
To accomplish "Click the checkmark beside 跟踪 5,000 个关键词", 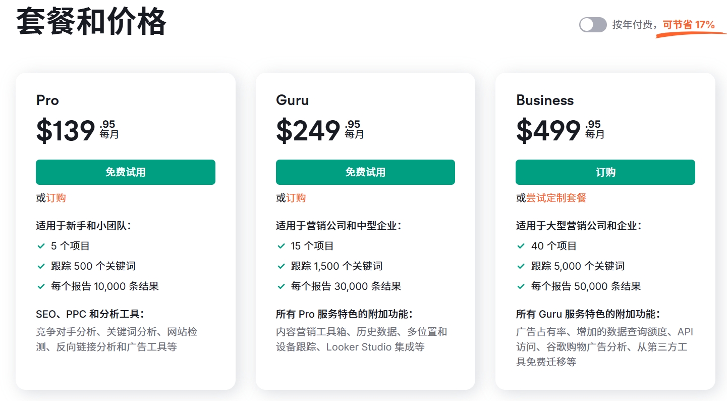I will 521,266.
